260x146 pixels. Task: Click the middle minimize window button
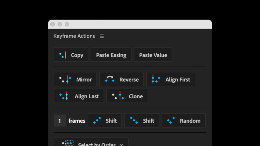point(60,24)
